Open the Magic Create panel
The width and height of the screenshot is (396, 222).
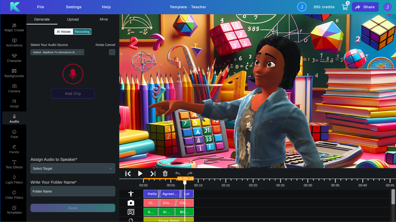(x=14, y=27)
